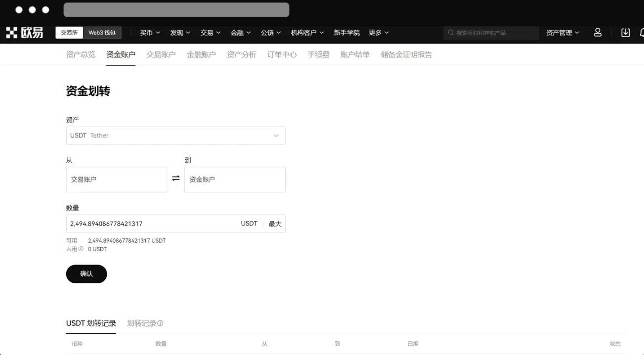This screenshot has width=644, height=355.
Task: Click the search magnifier icon
Action: tap(451, 33)
